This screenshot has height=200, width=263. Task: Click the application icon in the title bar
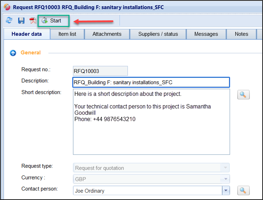click(x=6, y=7)
